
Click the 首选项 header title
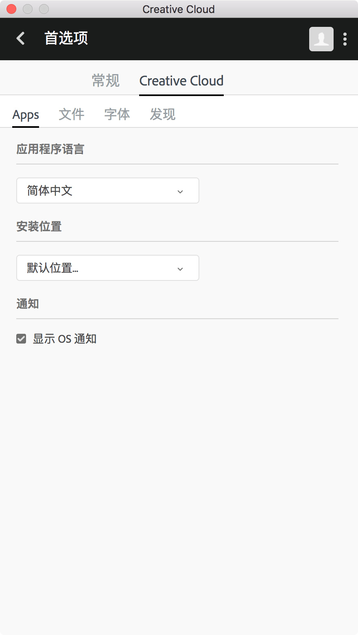66,38
